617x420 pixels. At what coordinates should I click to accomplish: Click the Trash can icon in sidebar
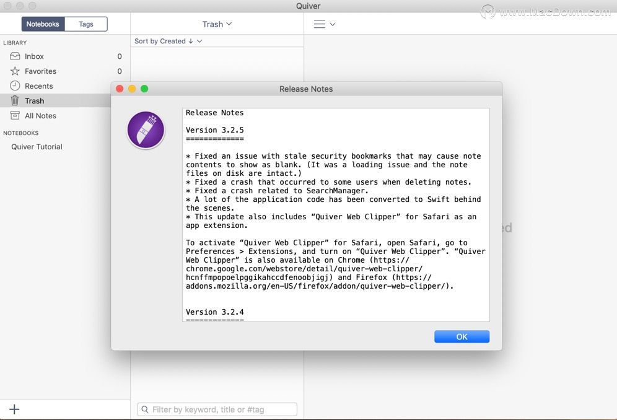pyautogui.click(x=15, y=101)
